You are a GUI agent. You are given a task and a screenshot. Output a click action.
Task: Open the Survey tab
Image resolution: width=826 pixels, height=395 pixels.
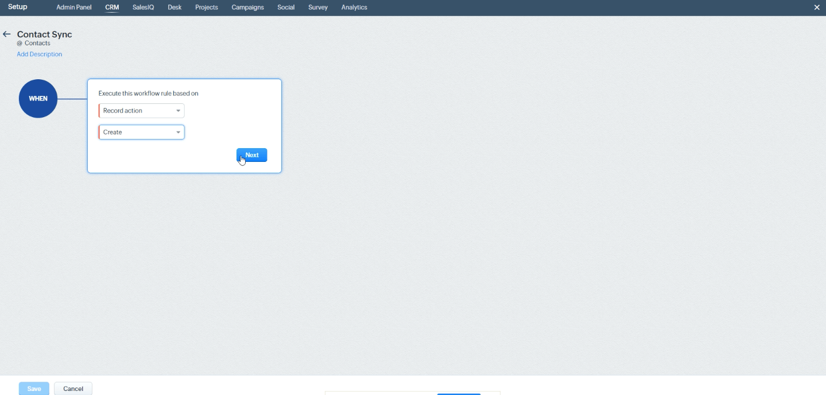coord(317,7)
